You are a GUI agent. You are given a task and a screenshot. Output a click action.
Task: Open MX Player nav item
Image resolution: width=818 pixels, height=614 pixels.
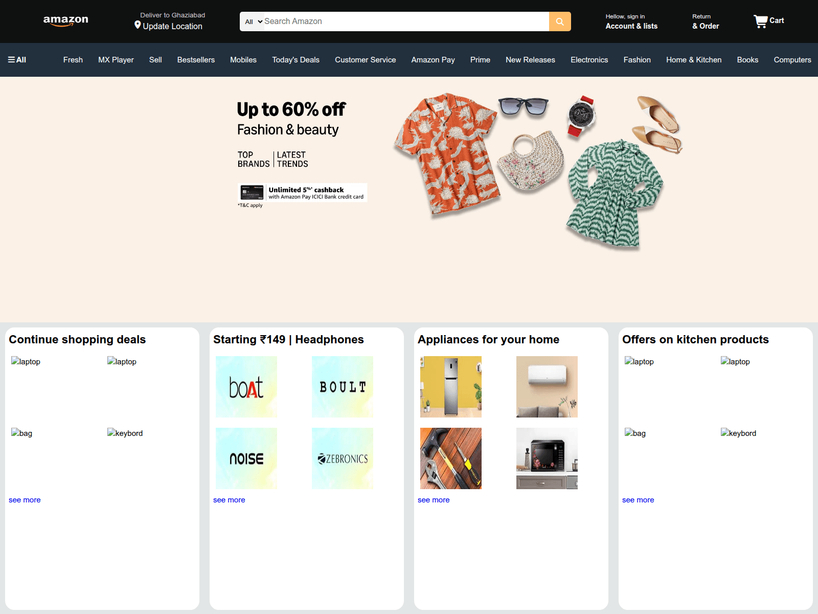coord(116,60)
